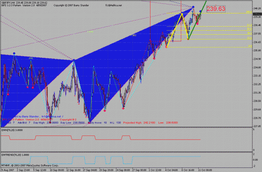Screen dimensions: 262x172
Task: Click the Day Low: 238.5800 text
Action: [x=73, y=122]
